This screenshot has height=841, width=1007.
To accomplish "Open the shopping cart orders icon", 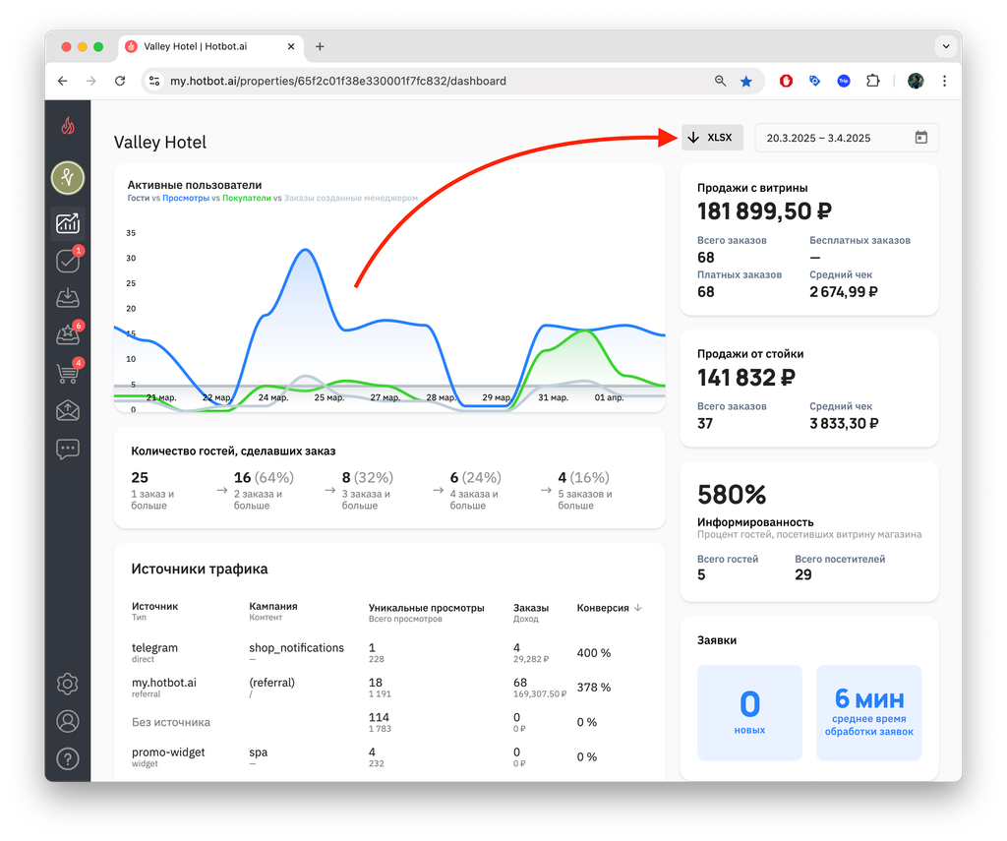I will click(x=68, y=373).
